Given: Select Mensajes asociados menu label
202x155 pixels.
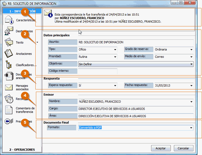Looking at the screenshot, I should pos(22,87).
